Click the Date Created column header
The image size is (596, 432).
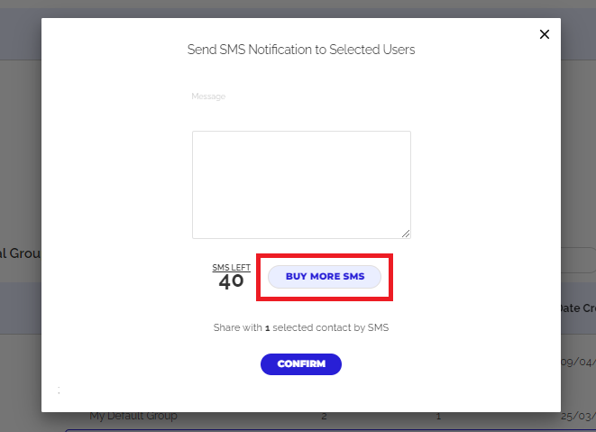pyautogui.click(x=577, y=308)
